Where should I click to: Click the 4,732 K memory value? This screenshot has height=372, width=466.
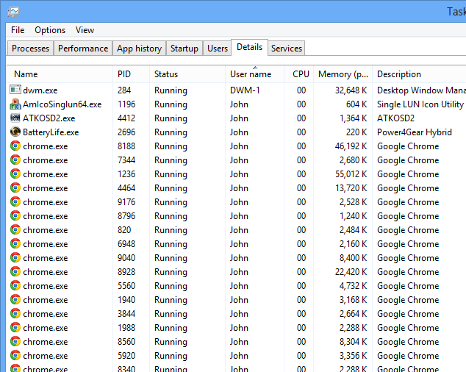(354, 286)
